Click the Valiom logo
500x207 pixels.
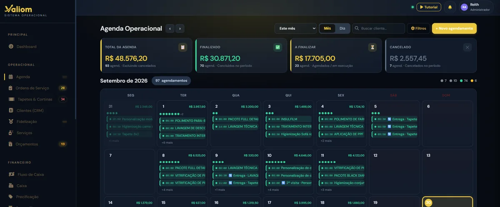click(x=18, y=8)
